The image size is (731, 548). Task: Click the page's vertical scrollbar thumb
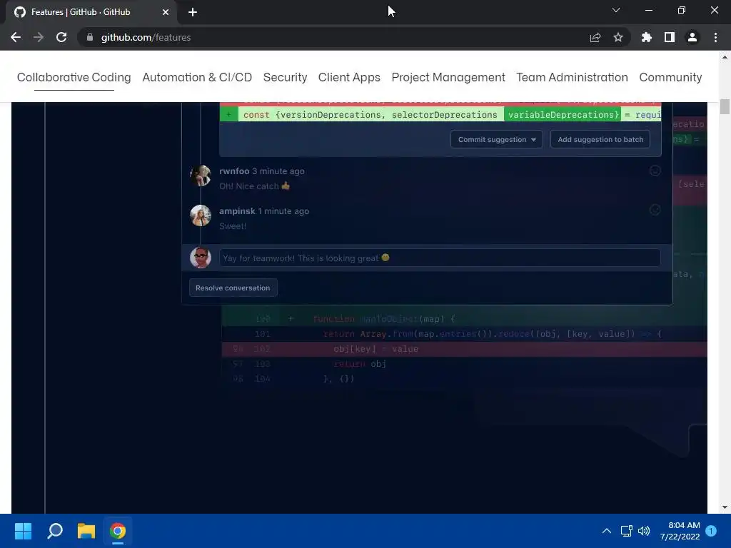tap(725, 106)
